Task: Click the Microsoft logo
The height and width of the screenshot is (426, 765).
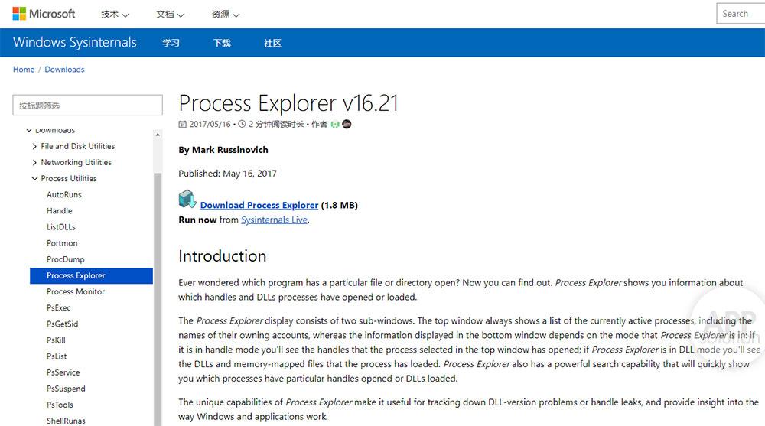Action: (x=44, y=14)
